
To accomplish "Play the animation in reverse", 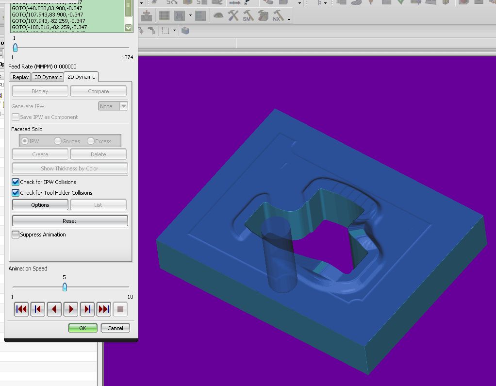I will 54,309.
